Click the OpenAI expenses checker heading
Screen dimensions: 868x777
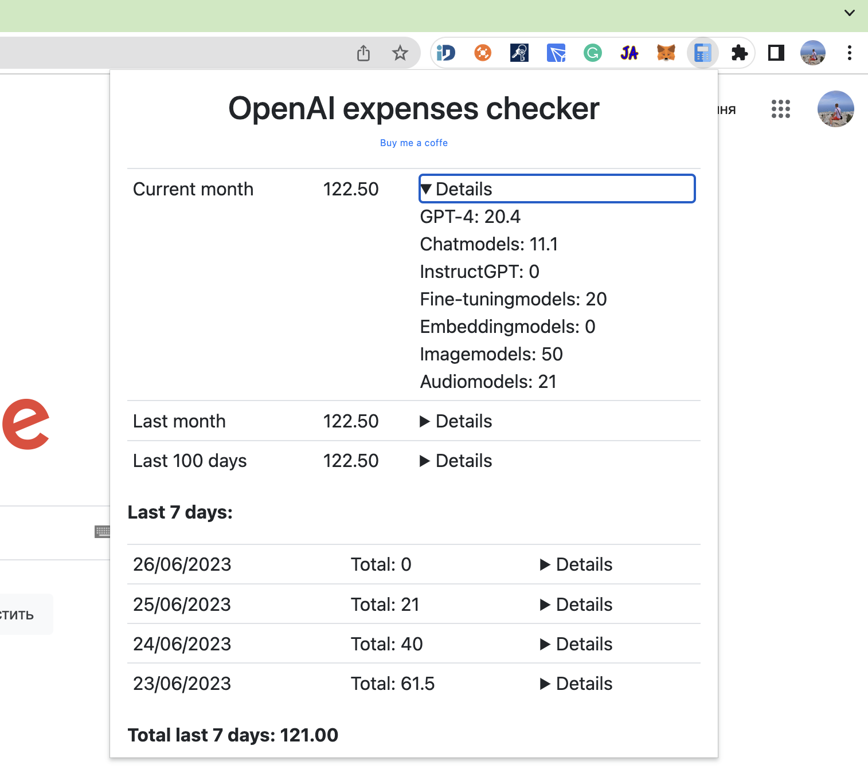(414, 108)
